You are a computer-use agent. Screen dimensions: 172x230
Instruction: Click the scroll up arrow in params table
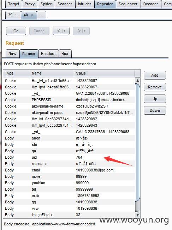coord(137,80)
